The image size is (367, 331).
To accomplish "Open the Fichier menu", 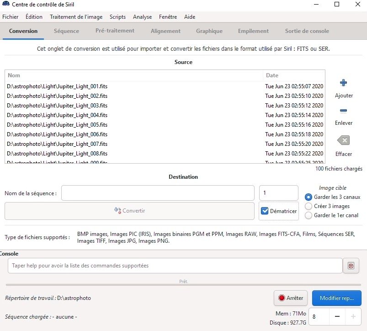I will click(x=11, y=17).
